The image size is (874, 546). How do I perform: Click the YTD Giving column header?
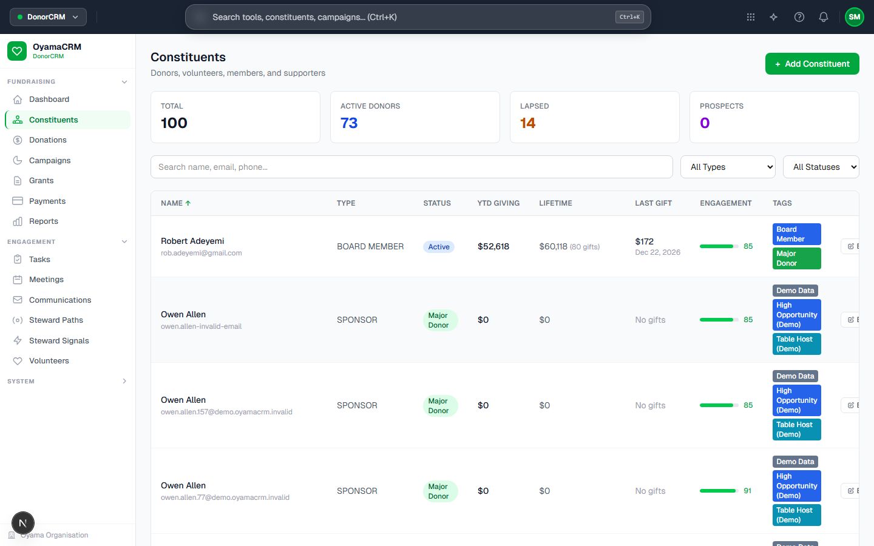pyautogui.click(x=498, y=203)
